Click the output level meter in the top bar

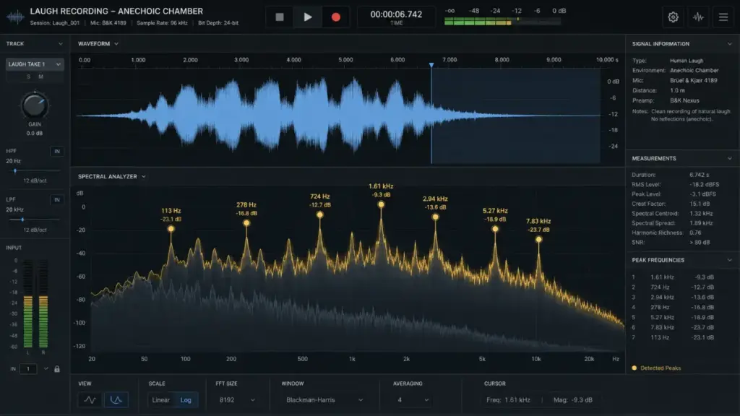[503, 21]
